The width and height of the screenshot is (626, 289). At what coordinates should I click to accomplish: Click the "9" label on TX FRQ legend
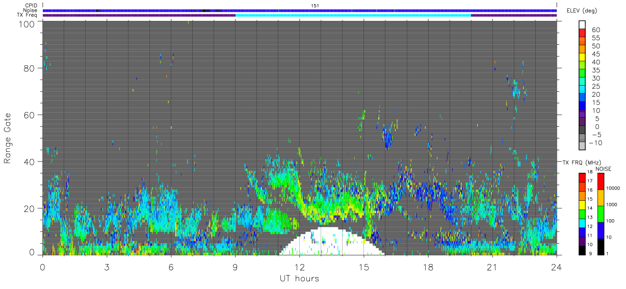[x=590, y=253]
